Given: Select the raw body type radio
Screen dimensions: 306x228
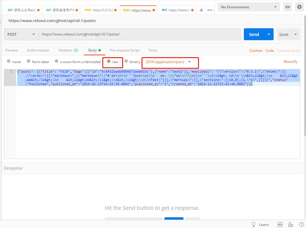Looking at the screenshot, I should coord(109,61).
